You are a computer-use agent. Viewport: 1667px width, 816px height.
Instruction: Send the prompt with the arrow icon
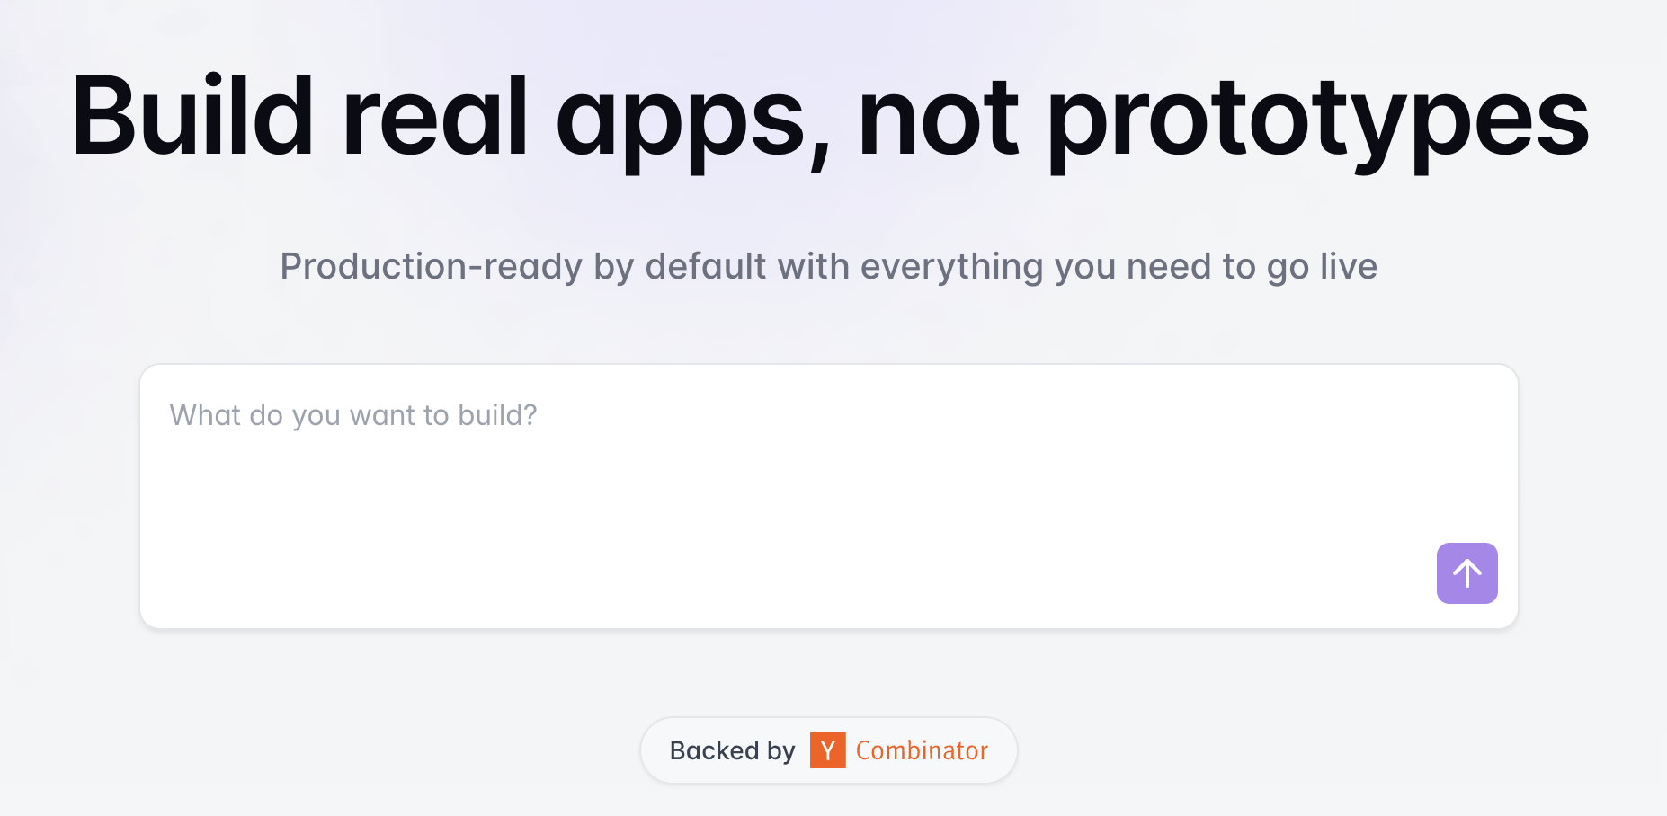(1466, 573)
